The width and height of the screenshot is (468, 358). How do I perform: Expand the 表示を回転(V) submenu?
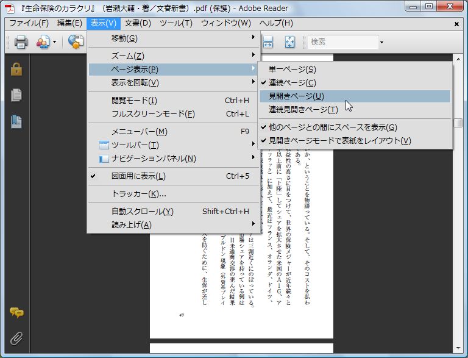174,82
